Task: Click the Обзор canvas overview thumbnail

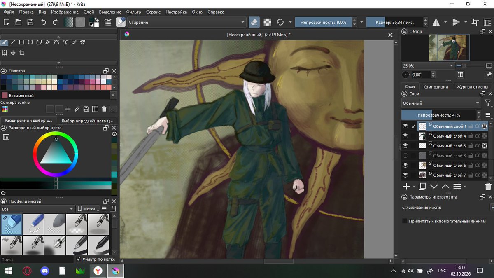Action: (449, 47)
